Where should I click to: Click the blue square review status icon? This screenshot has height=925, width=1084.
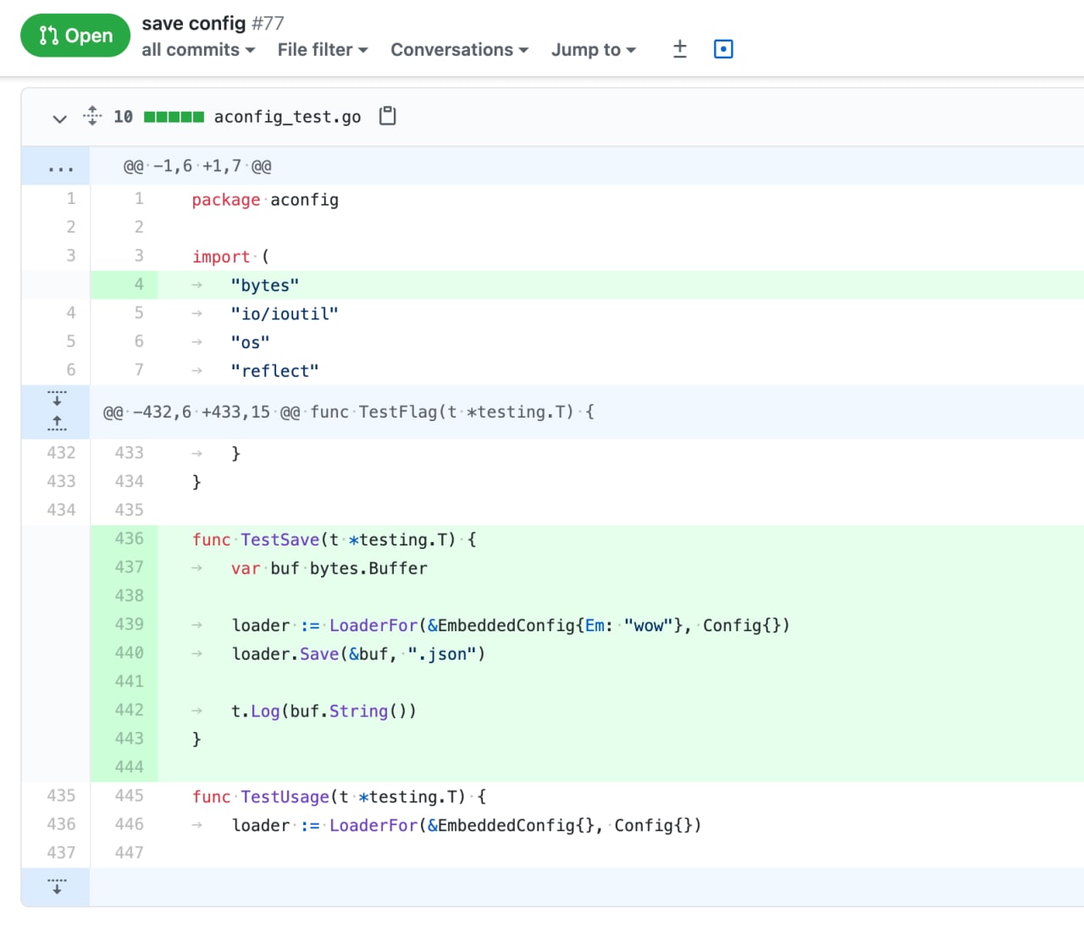click(723, 49)
